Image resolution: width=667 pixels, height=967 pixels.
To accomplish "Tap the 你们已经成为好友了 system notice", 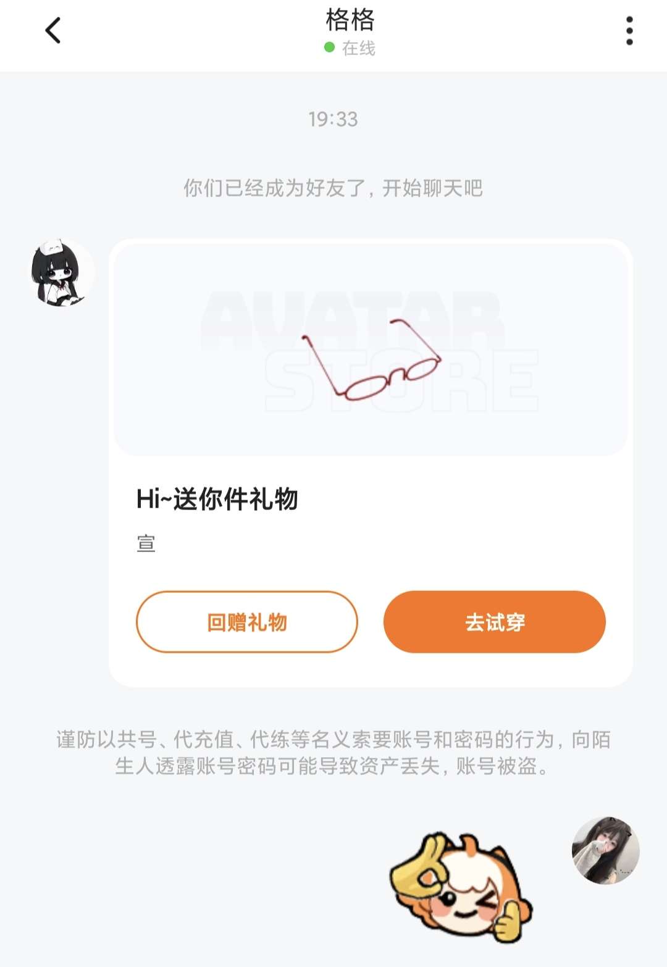I will [333, 188].
